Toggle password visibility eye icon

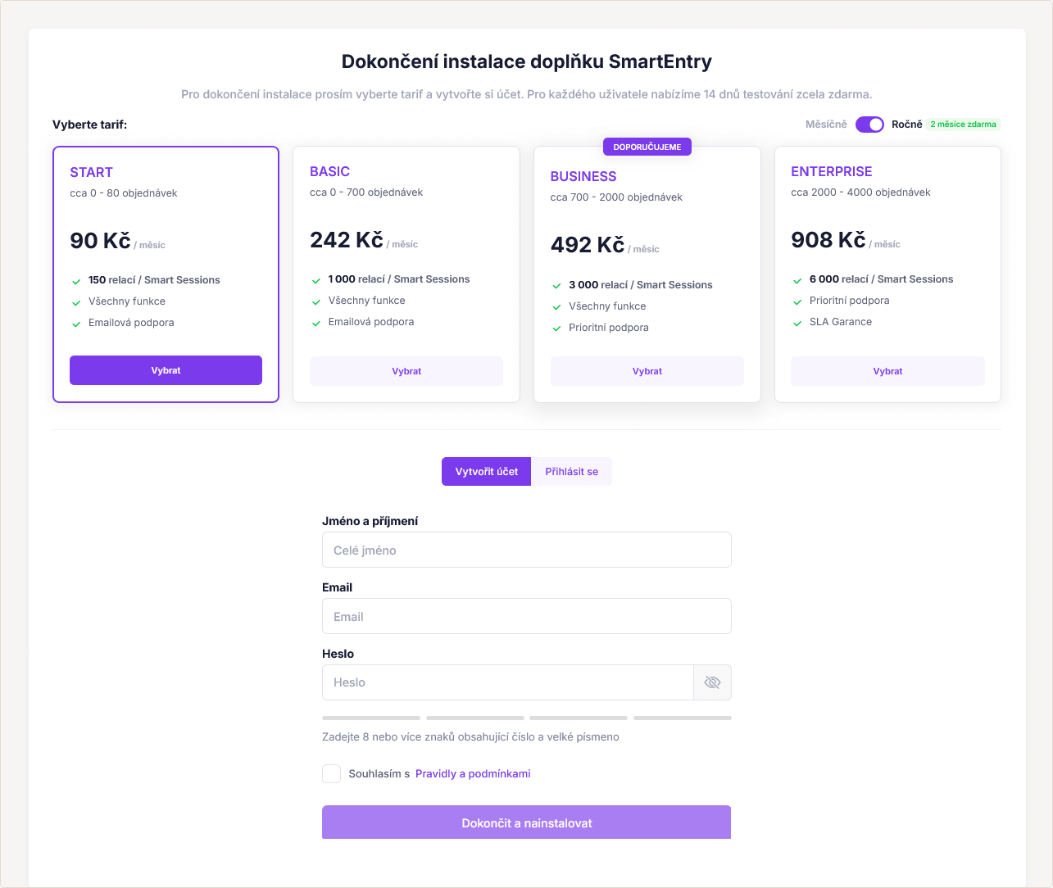click(712, 682)
